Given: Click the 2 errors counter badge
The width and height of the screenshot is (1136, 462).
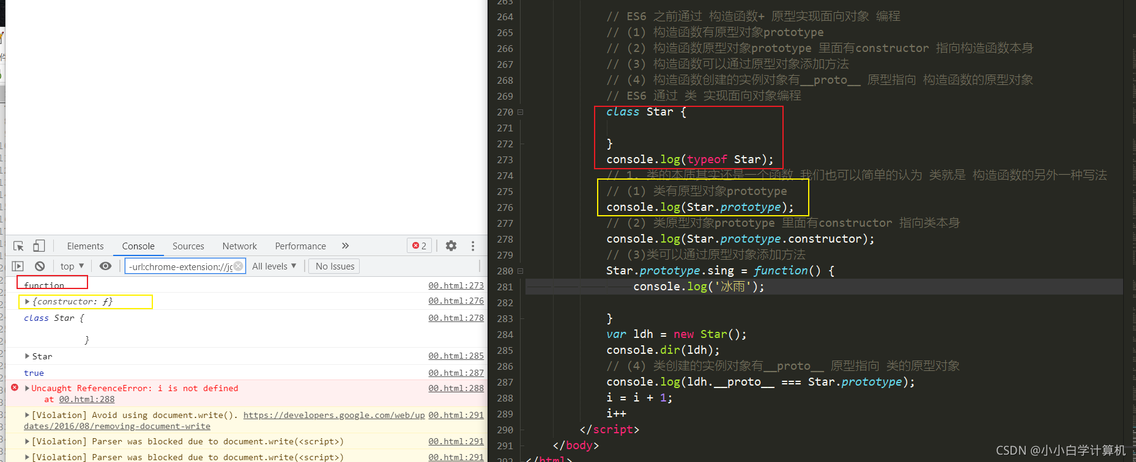Looking at the screenshot, I should pyautogui.click(x=420, y=246).
